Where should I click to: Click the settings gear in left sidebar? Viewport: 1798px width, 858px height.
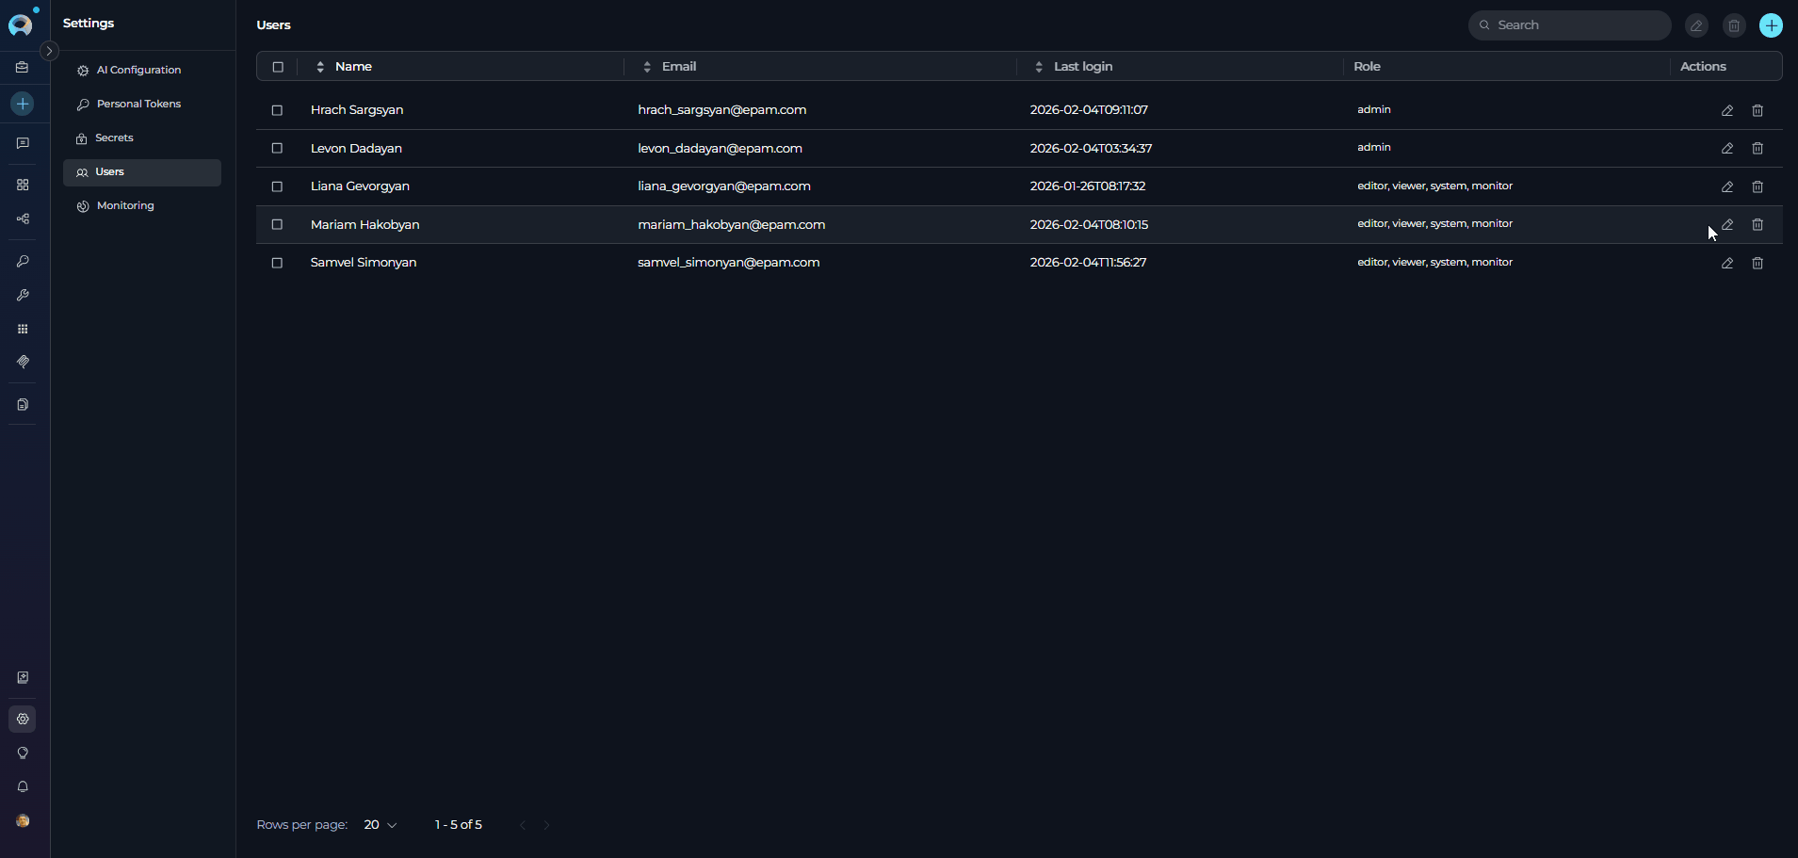pyautogui.click(x=23, y=720)
